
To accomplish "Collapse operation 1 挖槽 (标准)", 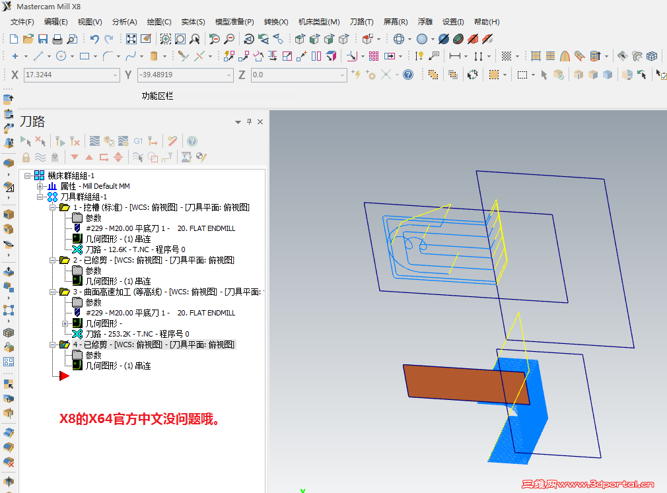I will pos(52,207).
